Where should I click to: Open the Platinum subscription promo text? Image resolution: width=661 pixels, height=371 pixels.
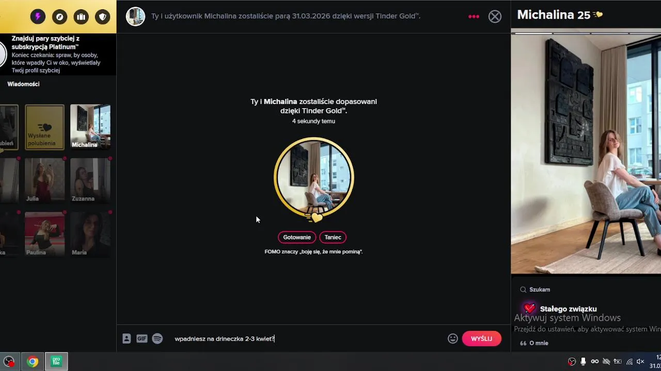click(56, 54)
